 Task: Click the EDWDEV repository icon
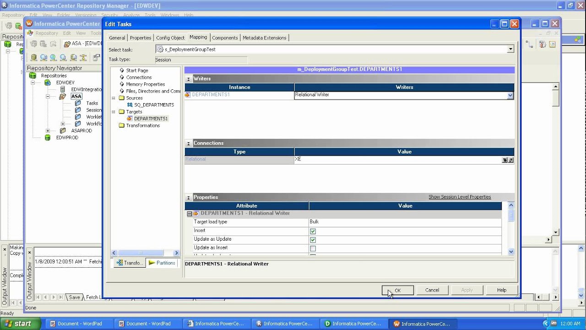pyautogui.click(x=48, y=82)
